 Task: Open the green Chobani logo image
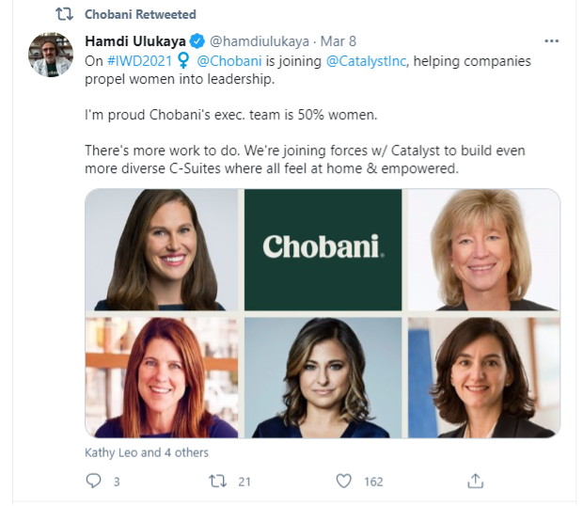323,249
